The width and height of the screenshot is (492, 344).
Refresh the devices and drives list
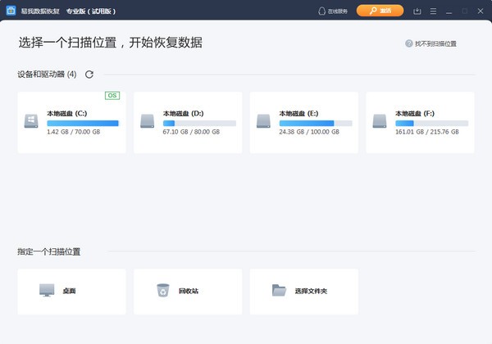(89, 75)
